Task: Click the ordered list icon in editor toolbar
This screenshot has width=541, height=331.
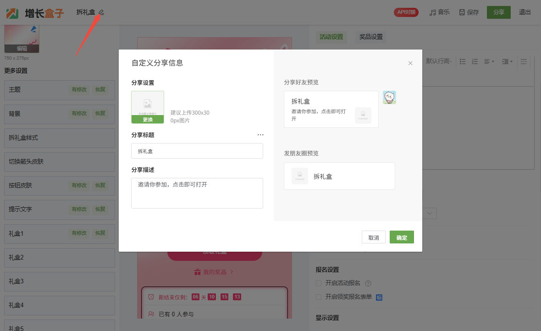Action: click(x=475, y=61)
